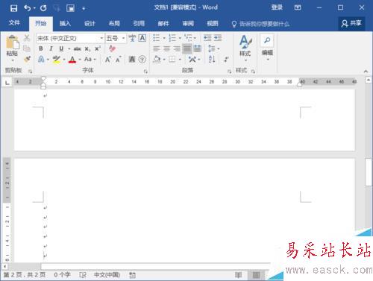This screenshot has height=281, width=373.
Task: Click the Redo/Repeat arrow icon
Action: tap(43, 8)
